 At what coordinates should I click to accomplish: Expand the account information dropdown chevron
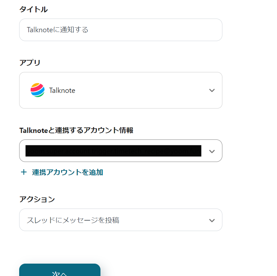coord(212,151)
